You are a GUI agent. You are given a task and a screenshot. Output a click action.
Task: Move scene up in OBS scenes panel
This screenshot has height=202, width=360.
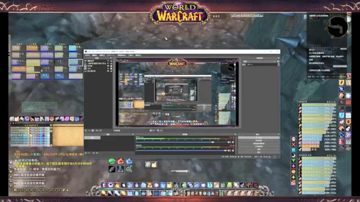[x=94, y=153]
